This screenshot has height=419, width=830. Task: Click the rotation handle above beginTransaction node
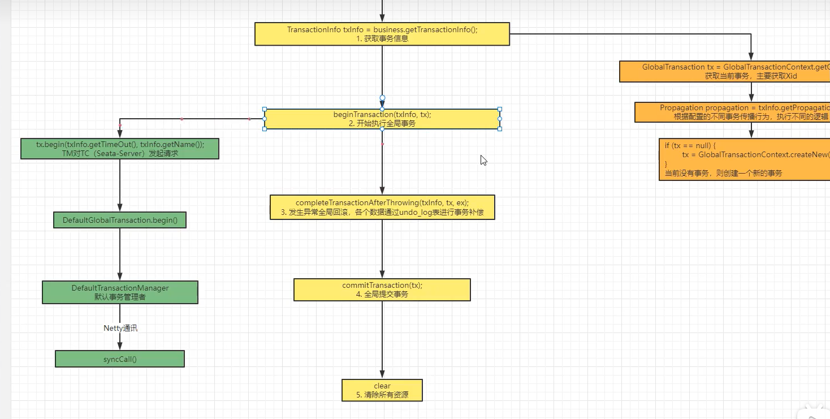coord(382,98)
